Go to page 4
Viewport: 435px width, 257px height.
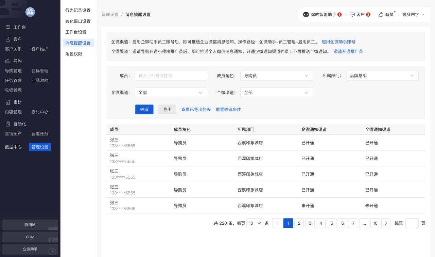click(321, 223)
